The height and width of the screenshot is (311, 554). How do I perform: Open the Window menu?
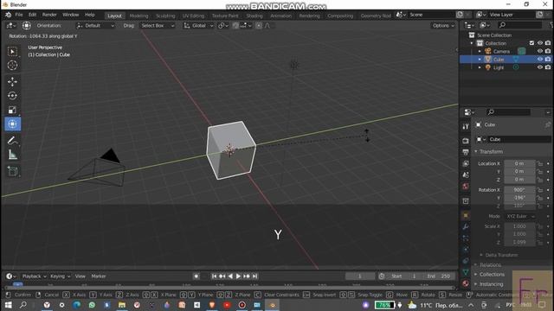point(71,15)
